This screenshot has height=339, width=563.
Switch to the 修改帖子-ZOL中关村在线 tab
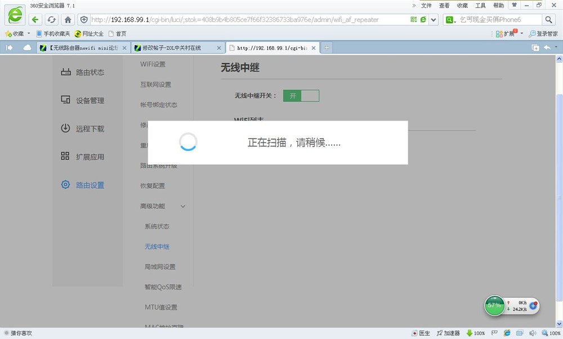(x=177, y=48)
